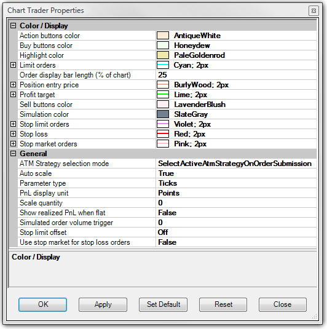Image resolution: width=327 pixels, height=329 pixels.
Task: Edit the Scale quantity value
Action: coord(236,203)
